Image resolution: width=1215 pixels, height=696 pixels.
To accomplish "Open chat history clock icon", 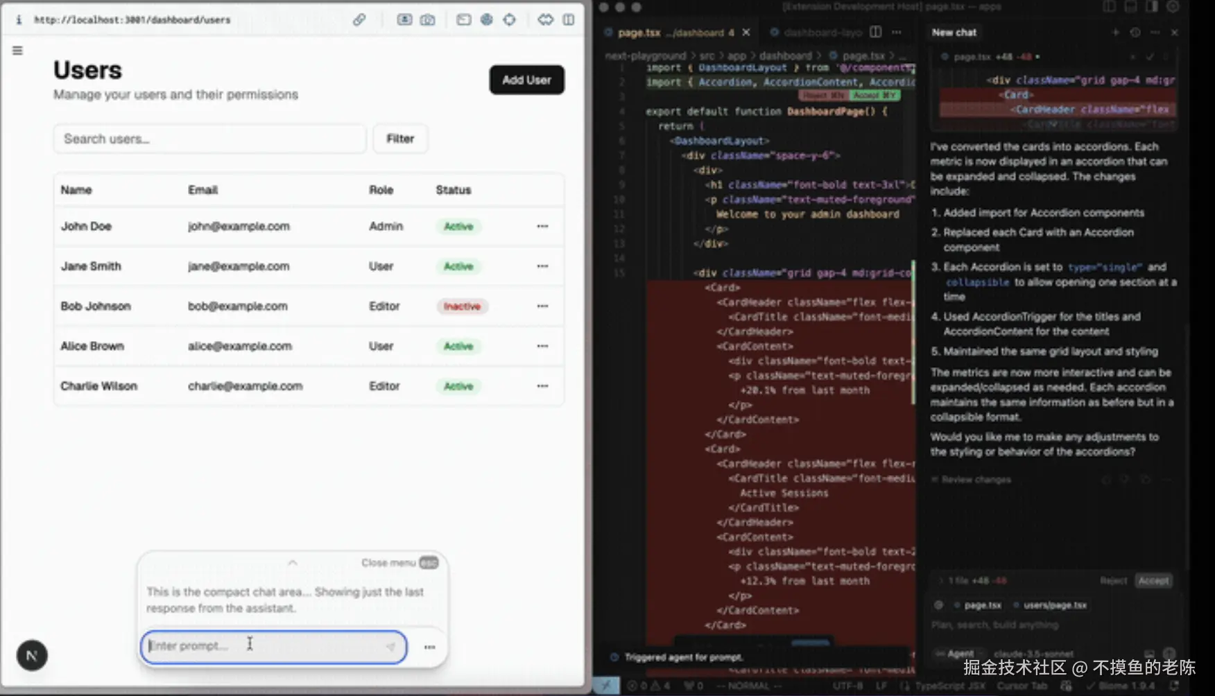I will (1135, 32).
